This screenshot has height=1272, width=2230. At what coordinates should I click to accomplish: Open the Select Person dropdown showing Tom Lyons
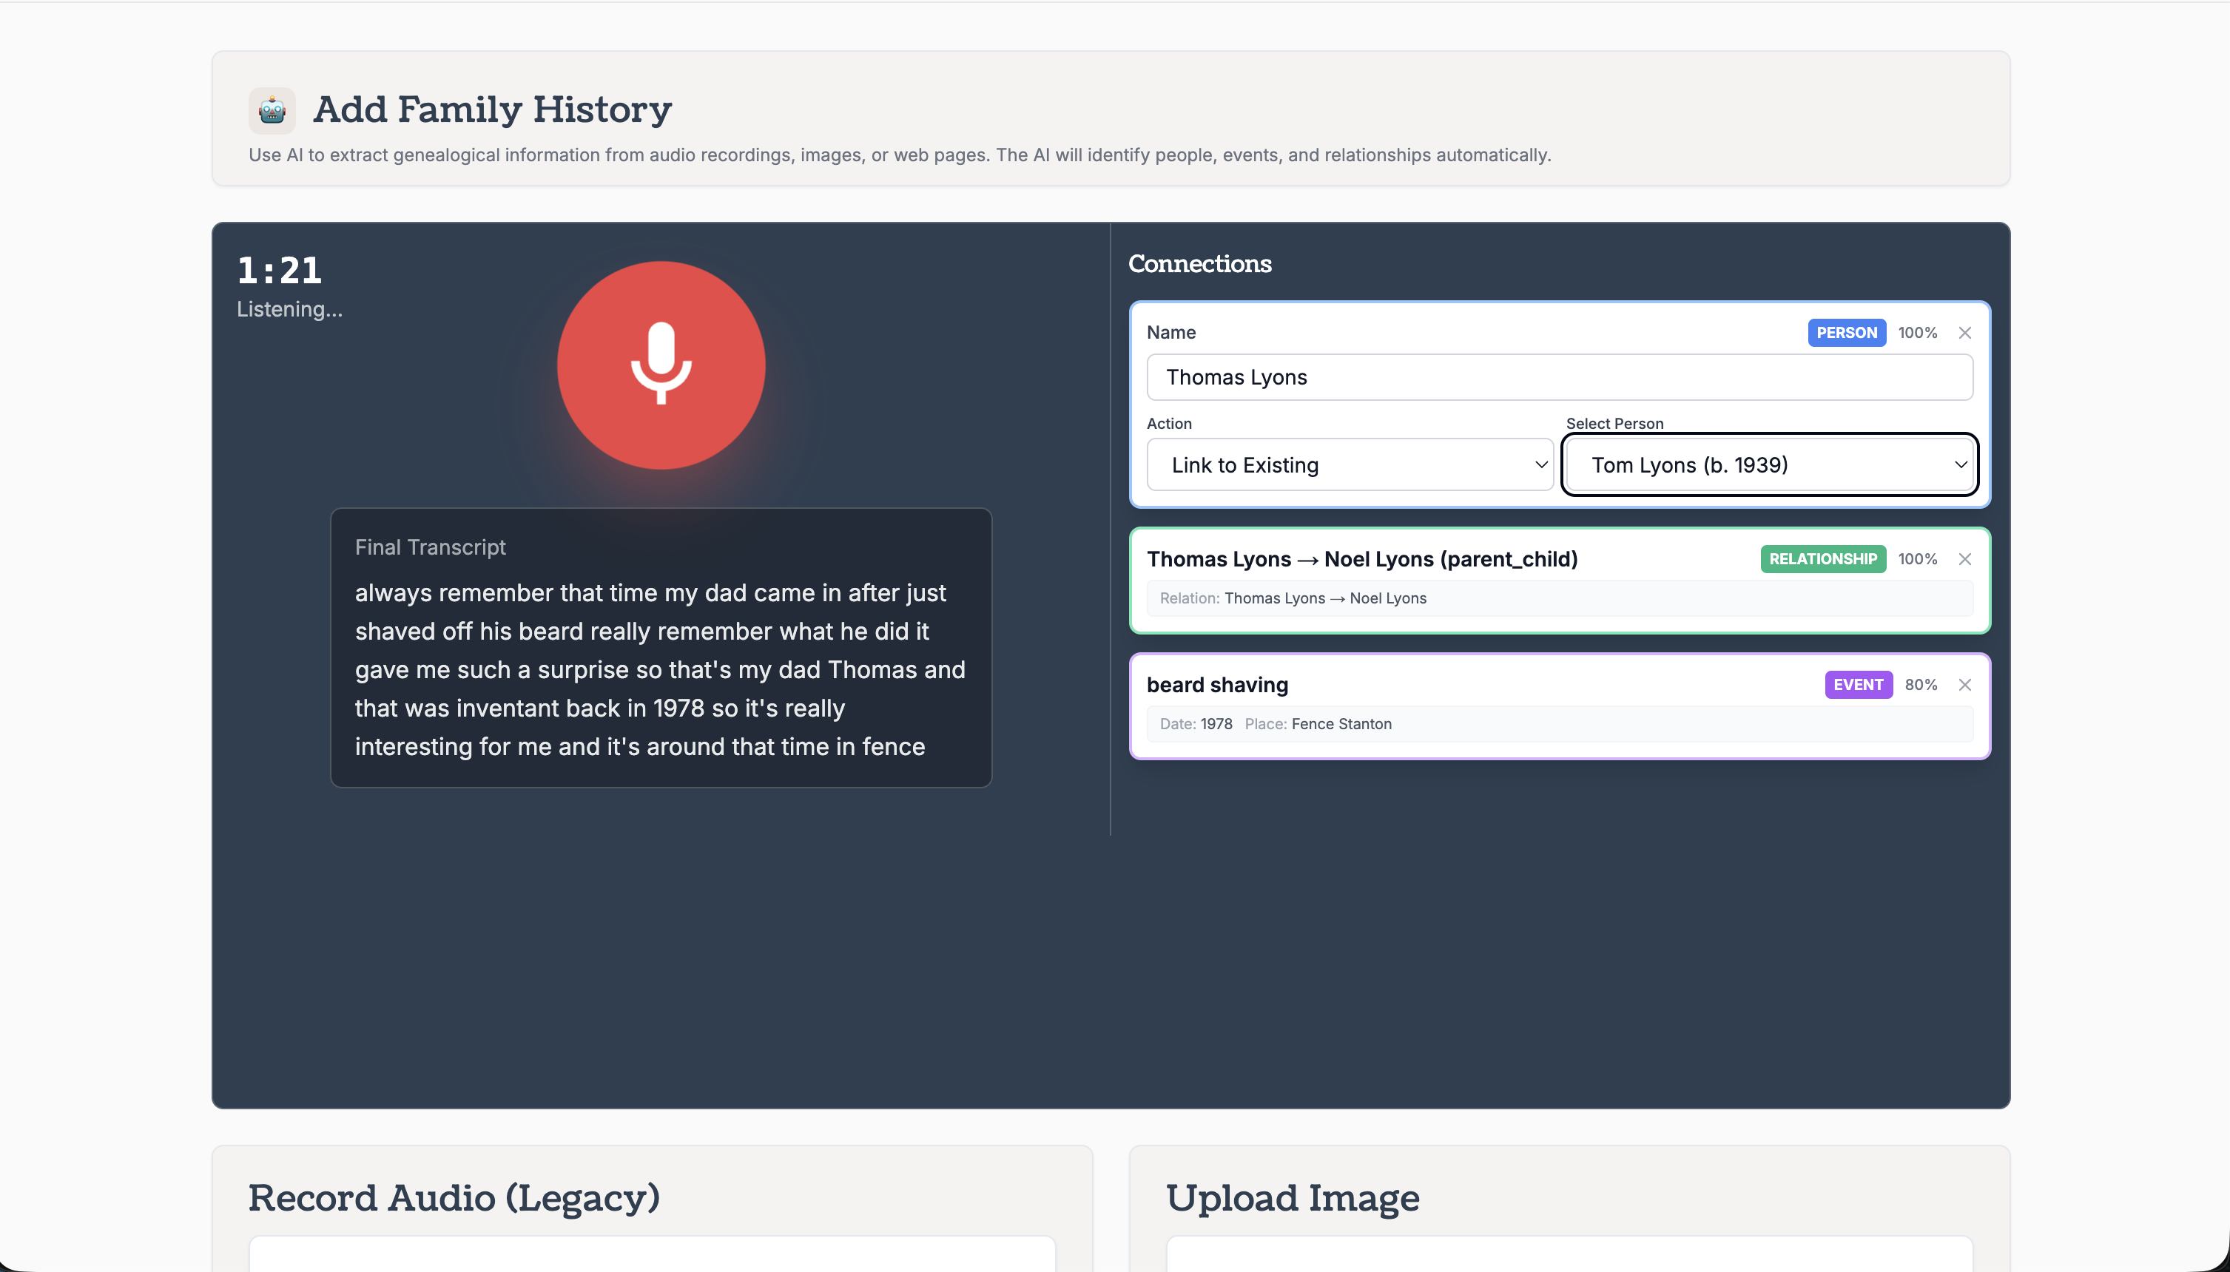(x=1770, y=464)
